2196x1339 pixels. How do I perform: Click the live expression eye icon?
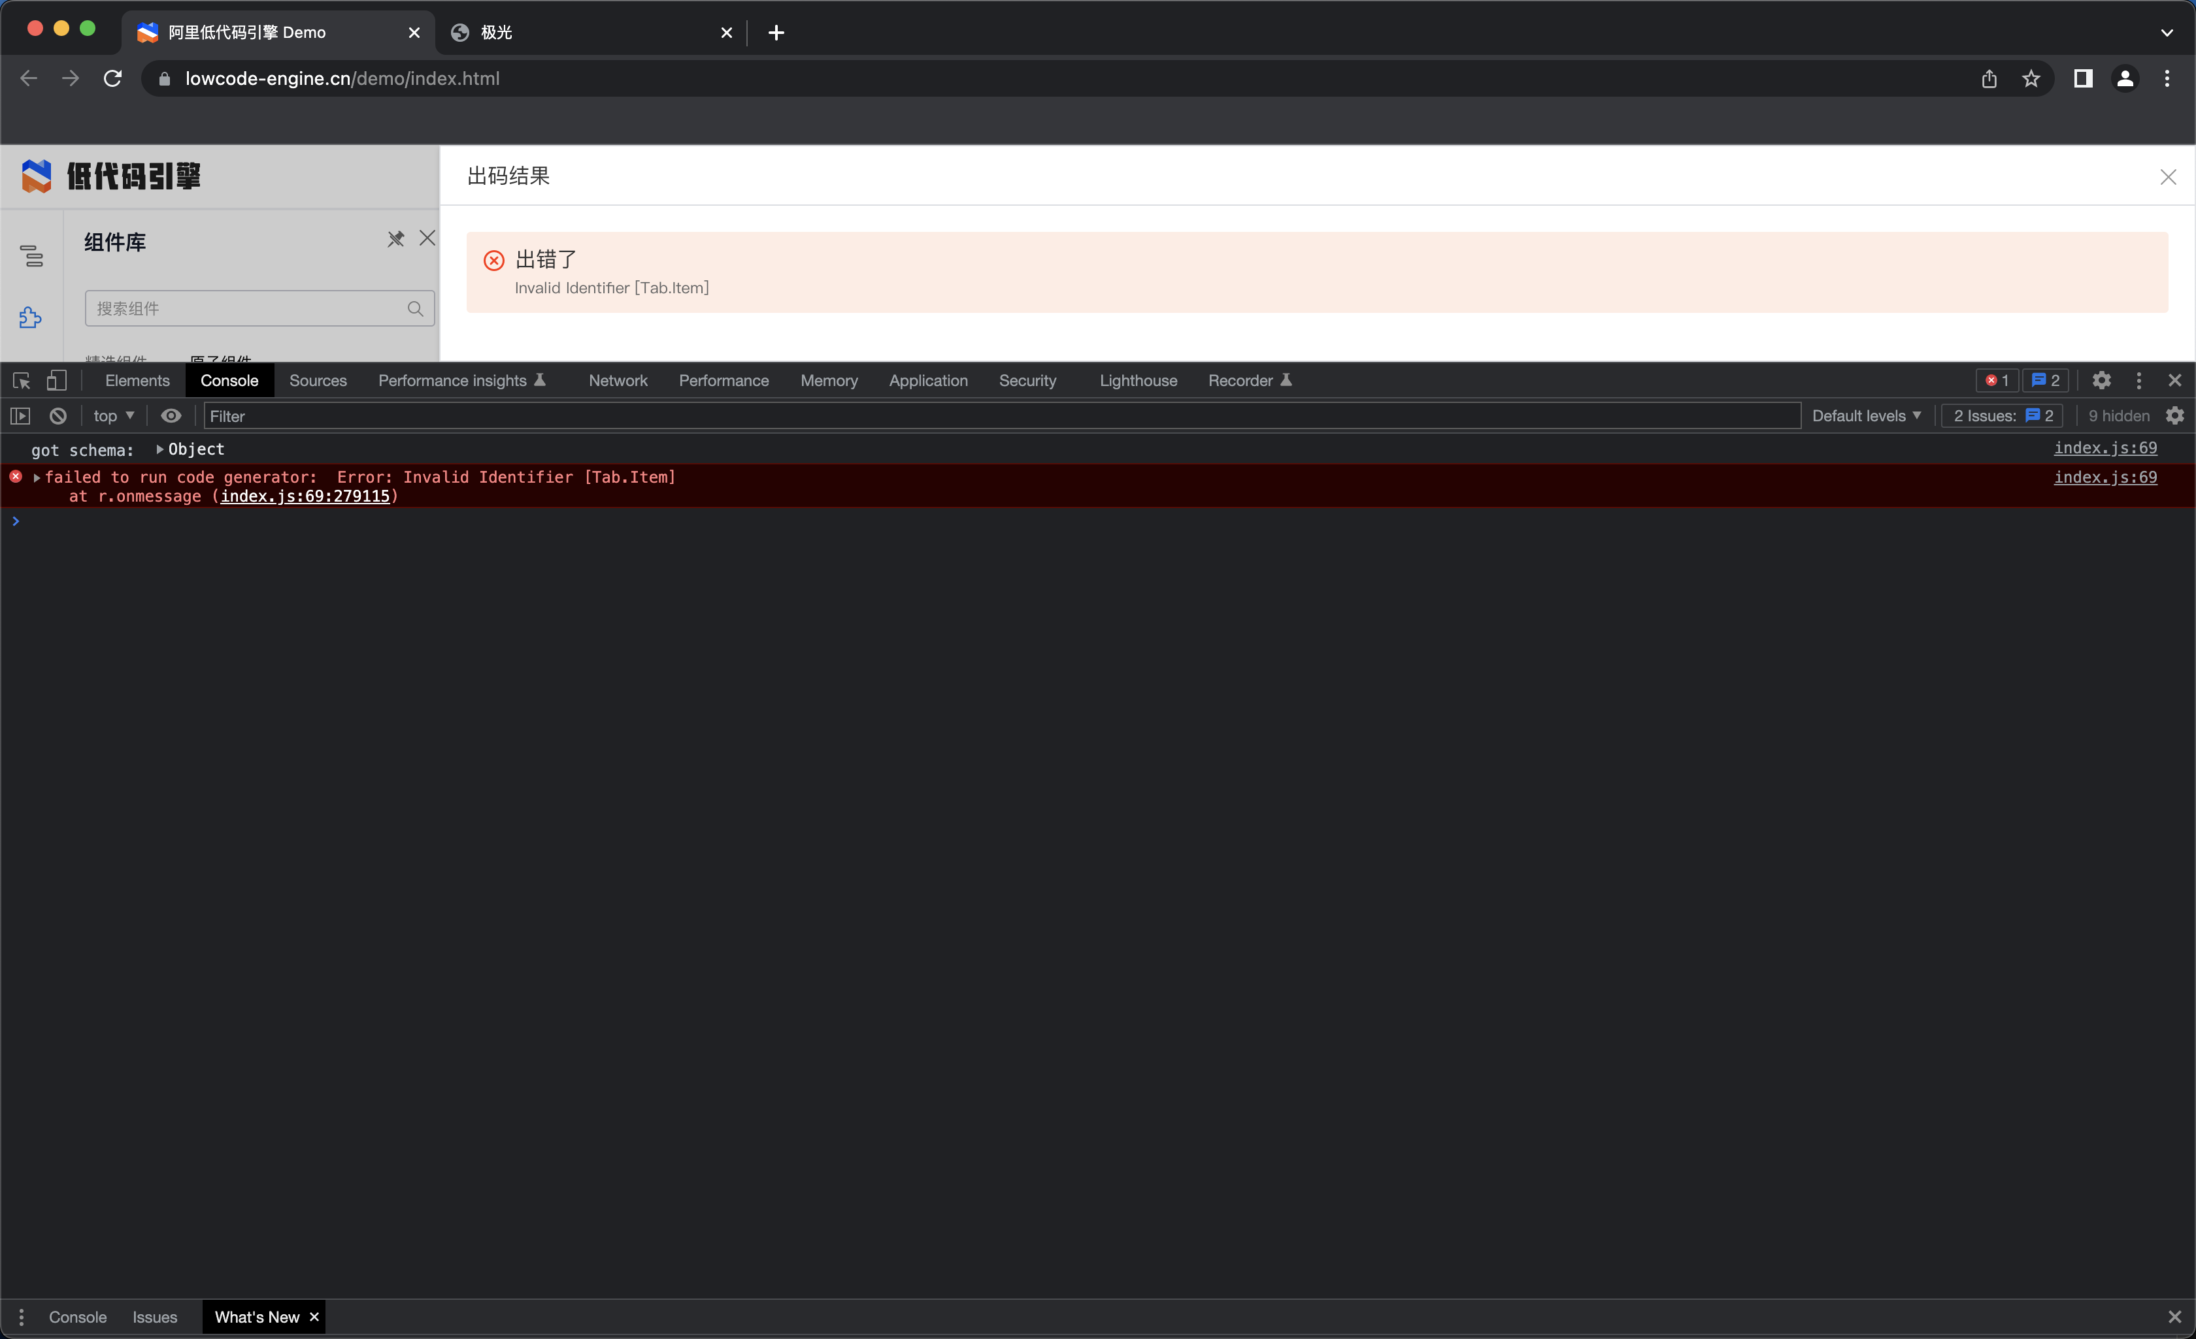coord(170,416)
